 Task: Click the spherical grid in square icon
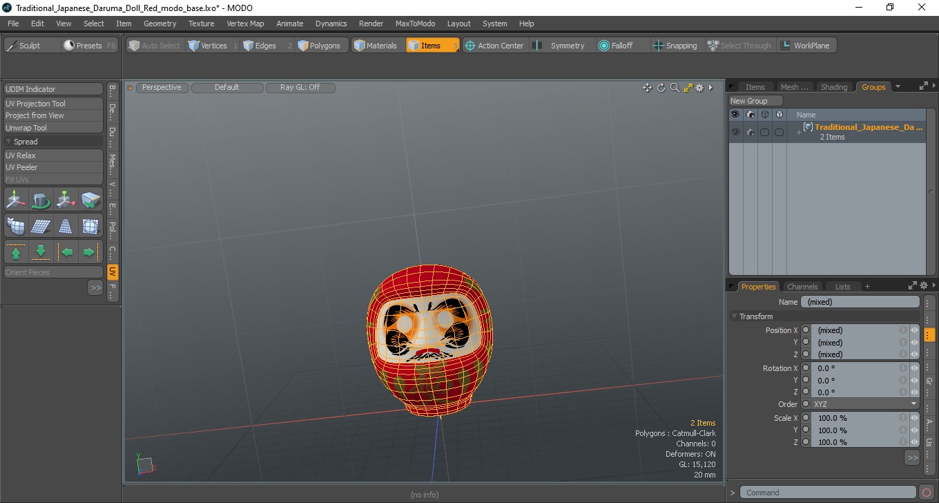(90, 226)
